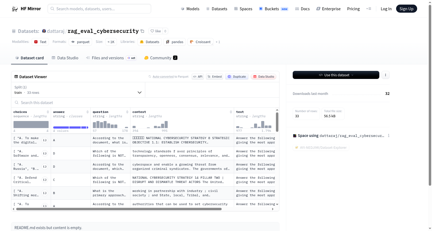Expand the cell in the 'Shifting mor' row
The width and height of the screenshot is (432, 231).
click(45, 193)
